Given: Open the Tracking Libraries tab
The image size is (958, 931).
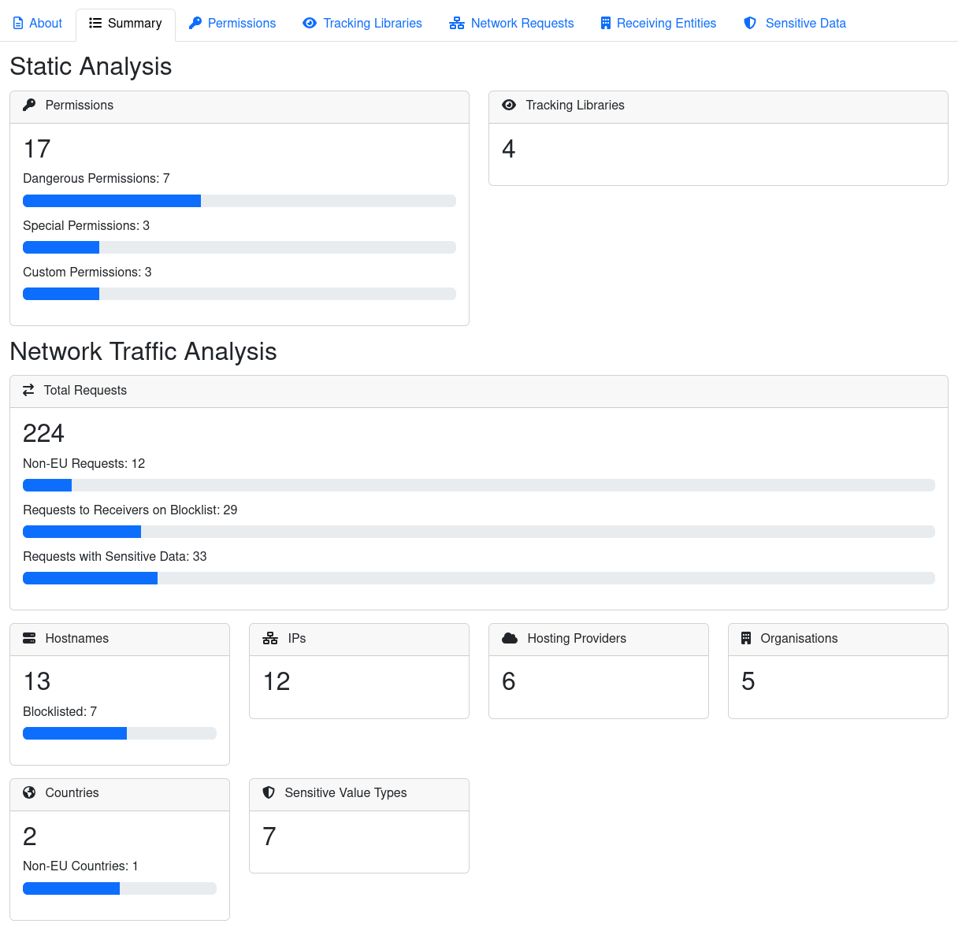Looking at the screenshot, I should tap(362, 24).
